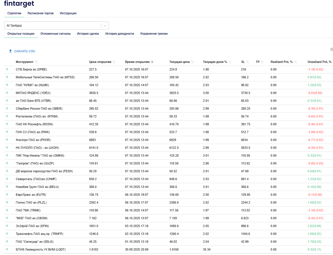Download positions via СКАЧАТЬ CSV

pyautogui.click(x=24, y=51)
